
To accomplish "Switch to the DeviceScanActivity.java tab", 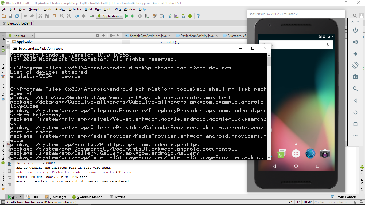I will click(x=197, y=35).
